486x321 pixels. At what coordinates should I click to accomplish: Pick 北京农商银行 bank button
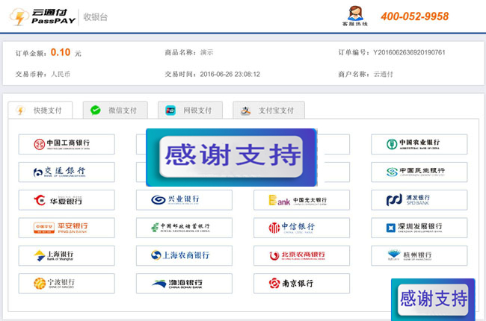pyautogui.click(x=301, y=256)
